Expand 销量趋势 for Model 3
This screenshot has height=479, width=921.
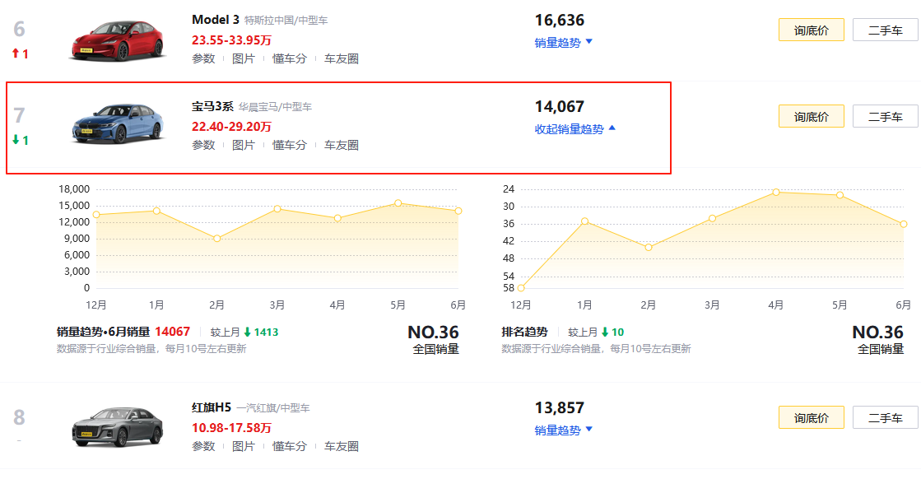[x=563, y=43]
